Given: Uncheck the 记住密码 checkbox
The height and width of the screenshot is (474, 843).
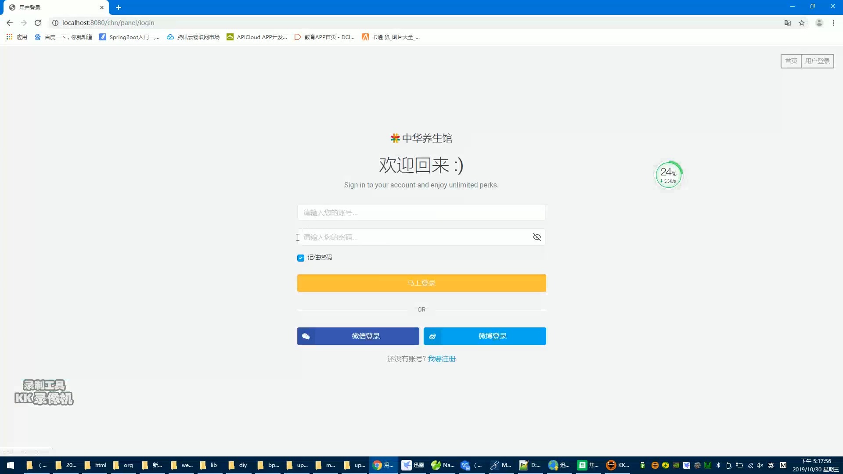Looking at the screenshot, I should [x=301, y=258].
